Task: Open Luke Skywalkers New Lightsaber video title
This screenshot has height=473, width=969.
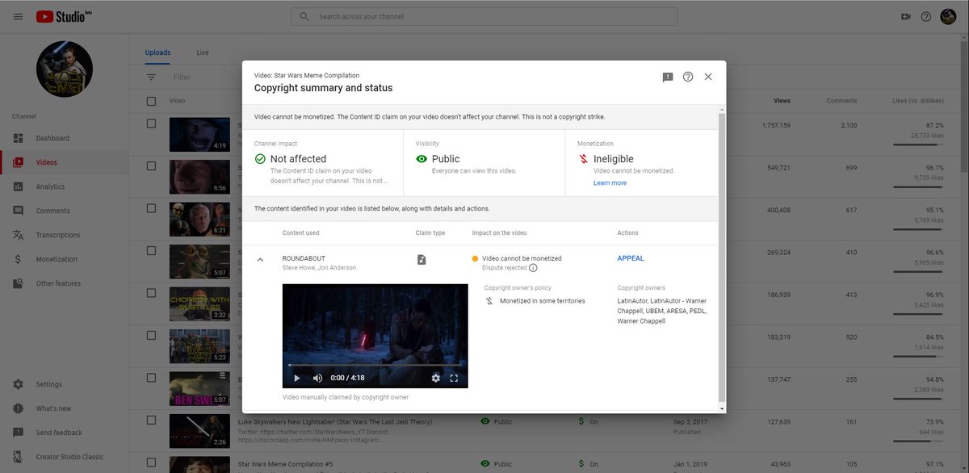Action: tap(335, 421)
